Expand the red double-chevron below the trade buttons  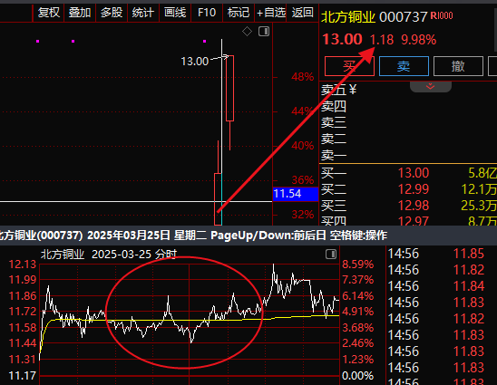pyautogui.click(x=430, y=86)
